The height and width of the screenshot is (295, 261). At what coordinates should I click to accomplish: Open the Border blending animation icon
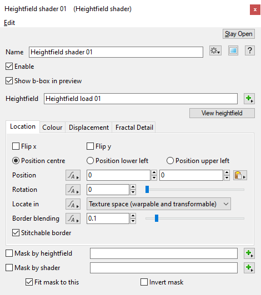[73, 218]
